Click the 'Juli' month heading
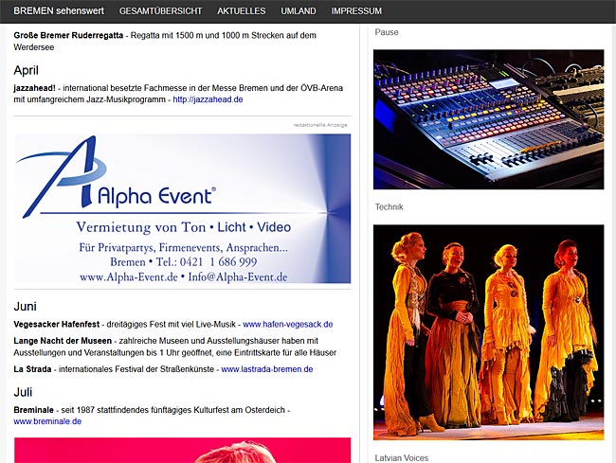616x463 pixels. 23,392
